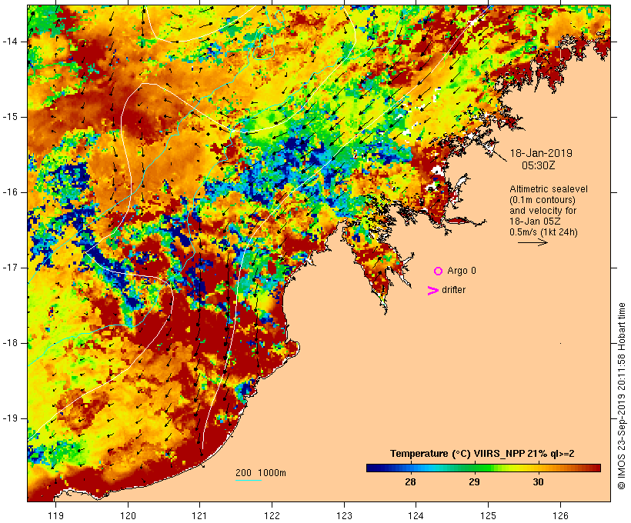
Task: Click the IMOS copyright timestamp text
Action: 621,396
